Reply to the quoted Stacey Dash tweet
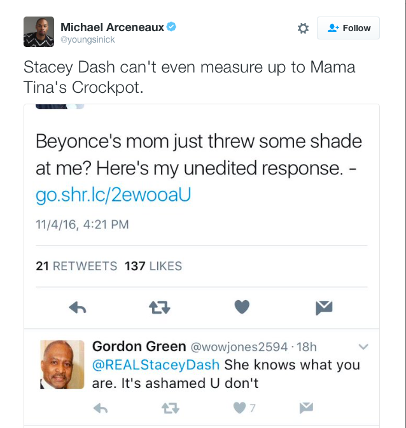406x428 pixels. tap(77, 308)
